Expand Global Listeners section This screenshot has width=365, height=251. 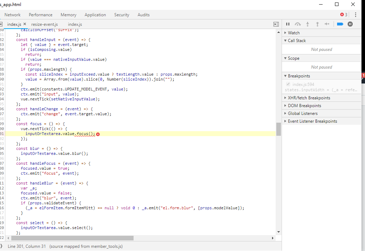point(321,113)
